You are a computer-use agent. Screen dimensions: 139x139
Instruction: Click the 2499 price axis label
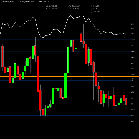coord(133,51)
